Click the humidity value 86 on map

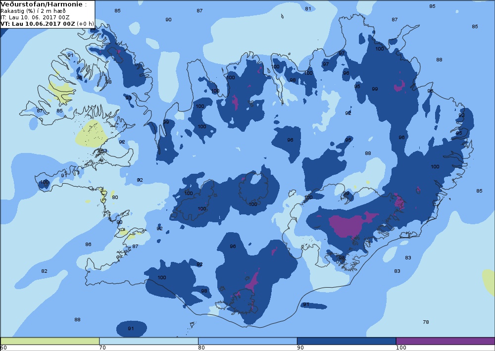coord(89,244)
